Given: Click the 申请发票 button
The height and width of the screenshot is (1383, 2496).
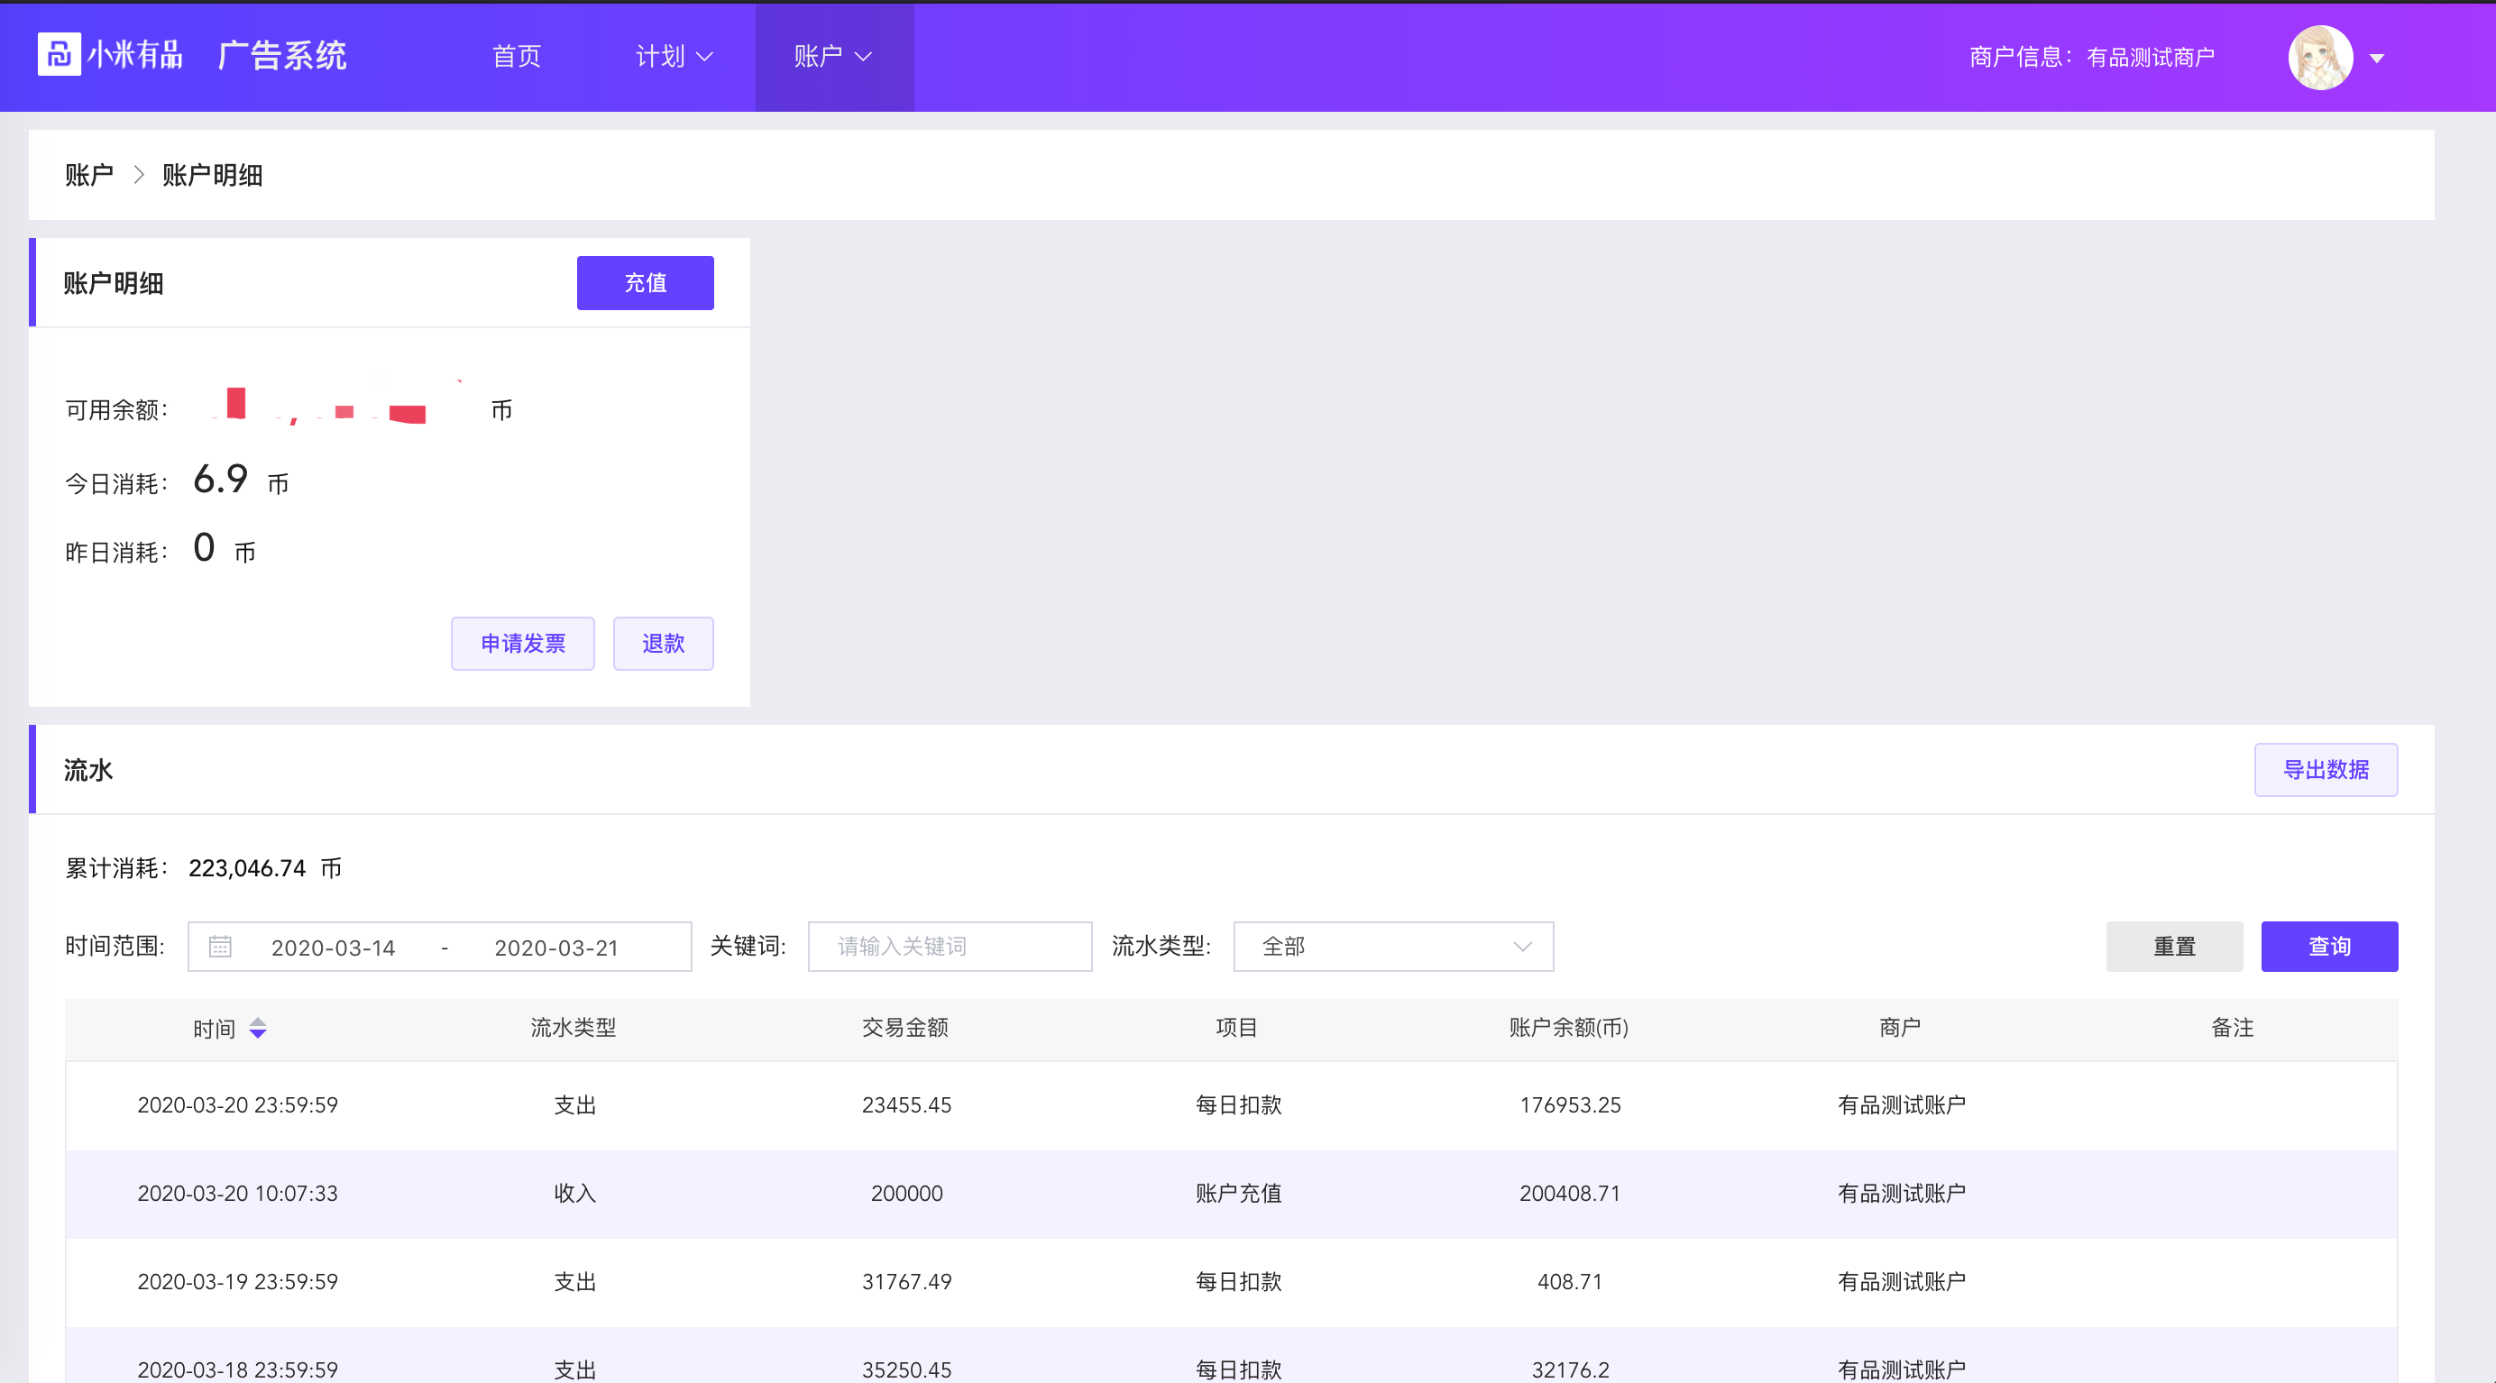Looking at the screenshot, I should point(522,643).
